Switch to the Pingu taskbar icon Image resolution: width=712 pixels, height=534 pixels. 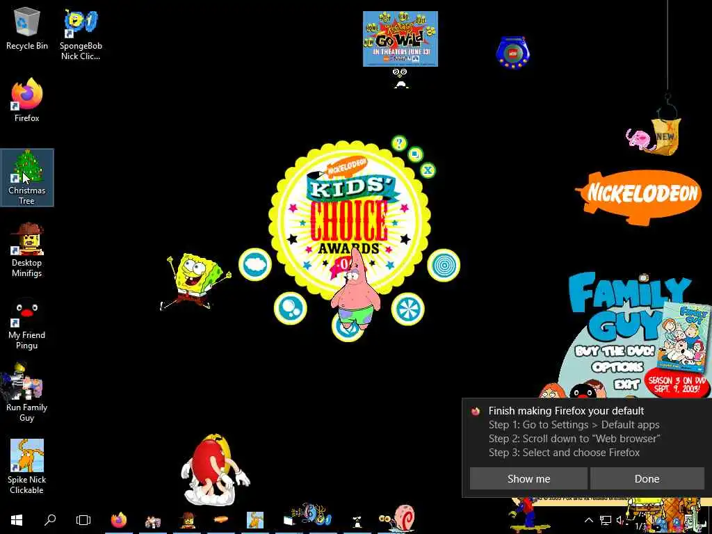[357, 521]
